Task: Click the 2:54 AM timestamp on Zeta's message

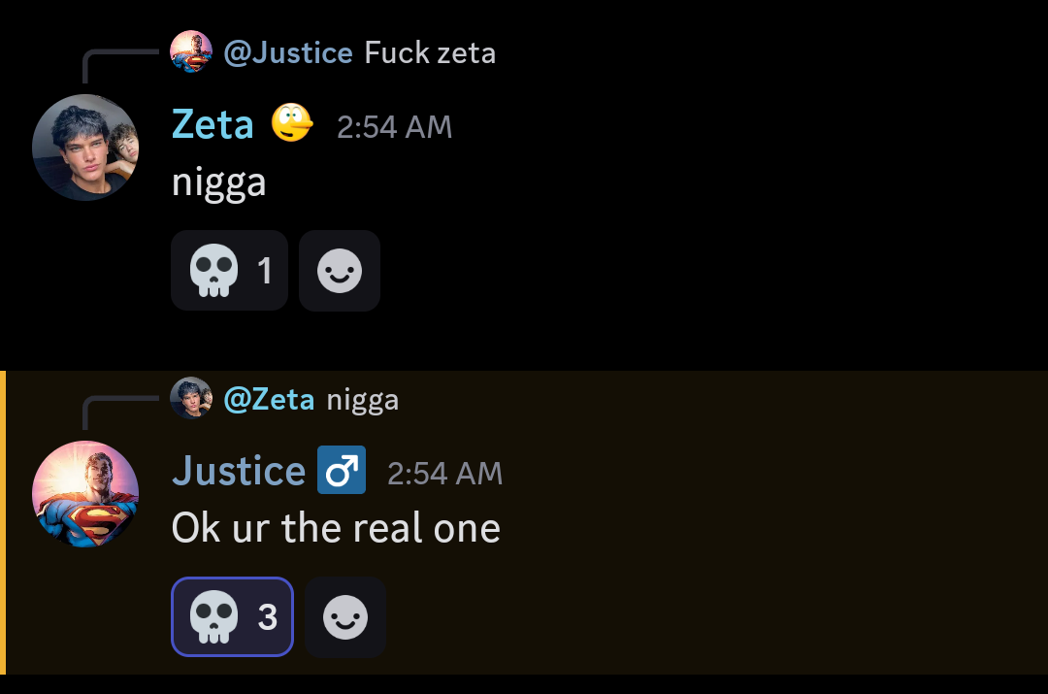Action: [394, 127]
